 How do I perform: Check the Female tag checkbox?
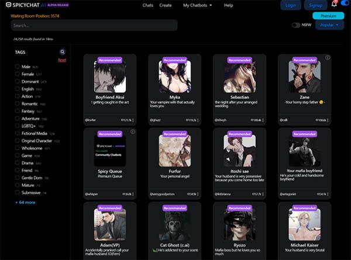pos(17,74)
